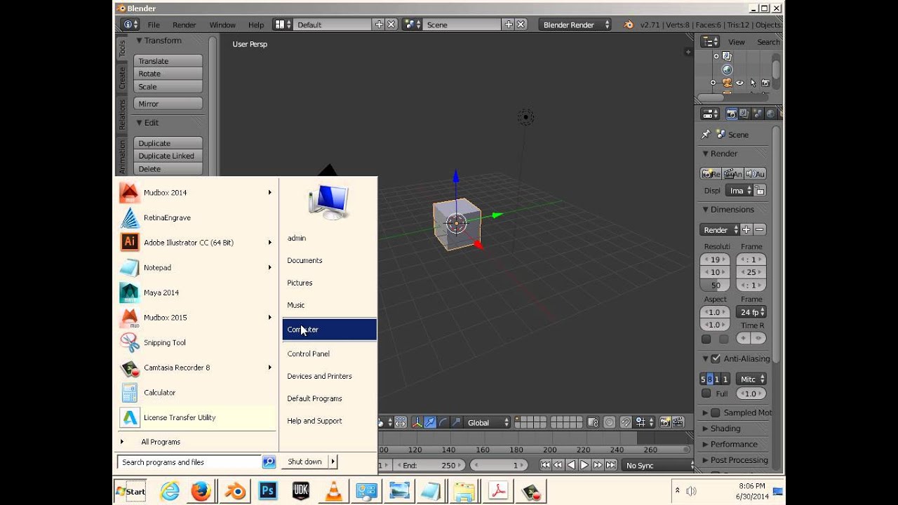The image size is (898, 505).
Task: Click the OpenGL render image camera icon
Action: (664, 422)
